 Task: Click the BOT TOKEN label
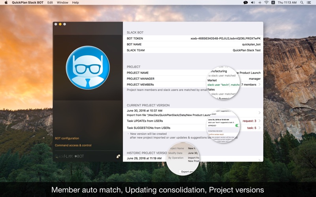coord(135,38)
